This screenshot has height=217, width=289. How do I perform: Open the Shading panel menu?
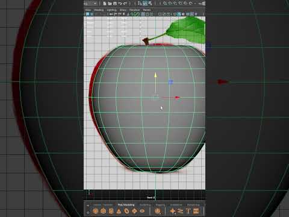click(x=99, y=10)
